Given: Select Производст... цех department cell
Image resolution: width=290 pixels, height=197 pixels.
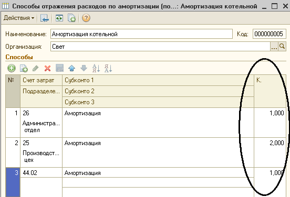Looking at the screenshot, I should click(41, 157).
